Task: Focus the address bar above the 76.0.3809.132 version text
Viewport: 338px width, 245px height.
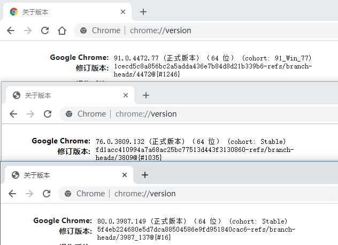Action: 214,114
